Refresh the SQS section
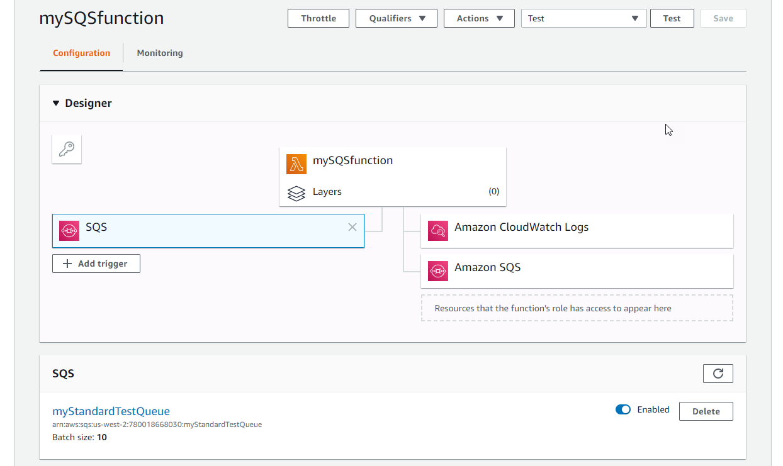This screenshot has height=466, width=783. pos(718,374)
